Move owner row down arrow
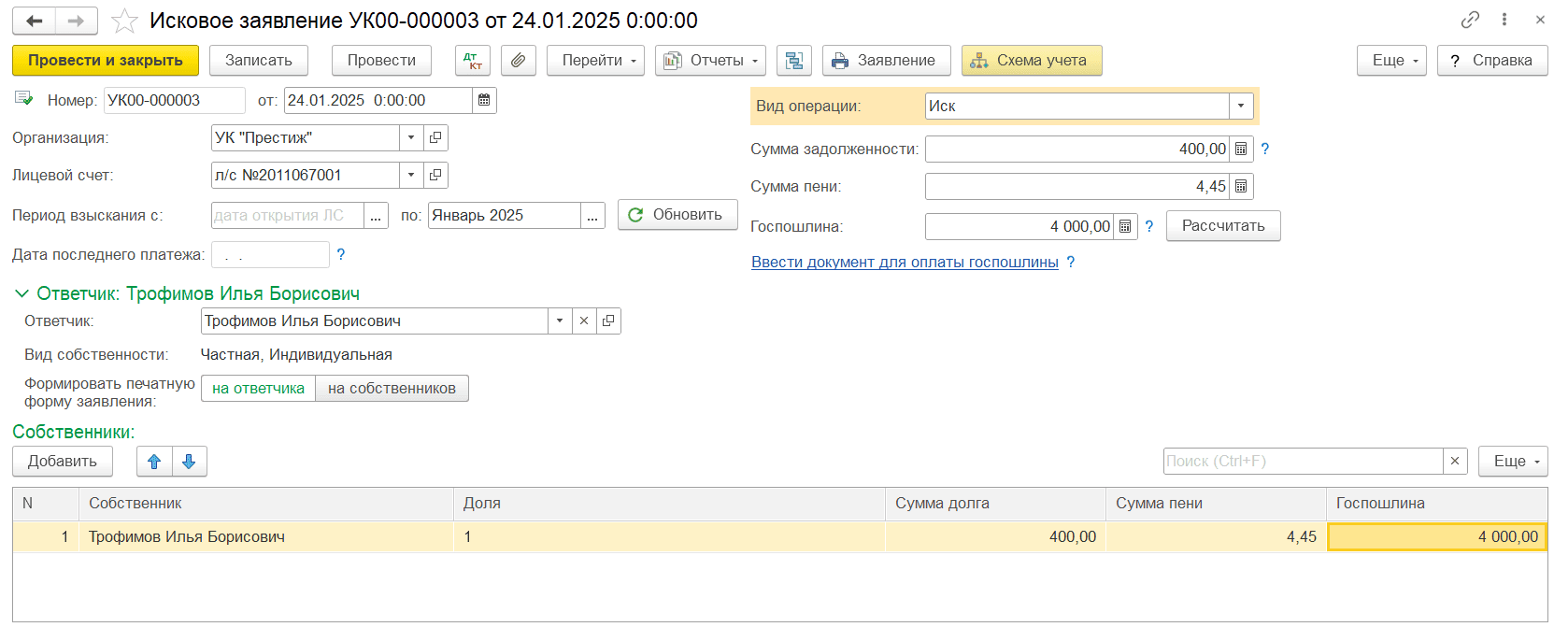 click(189, 462)
